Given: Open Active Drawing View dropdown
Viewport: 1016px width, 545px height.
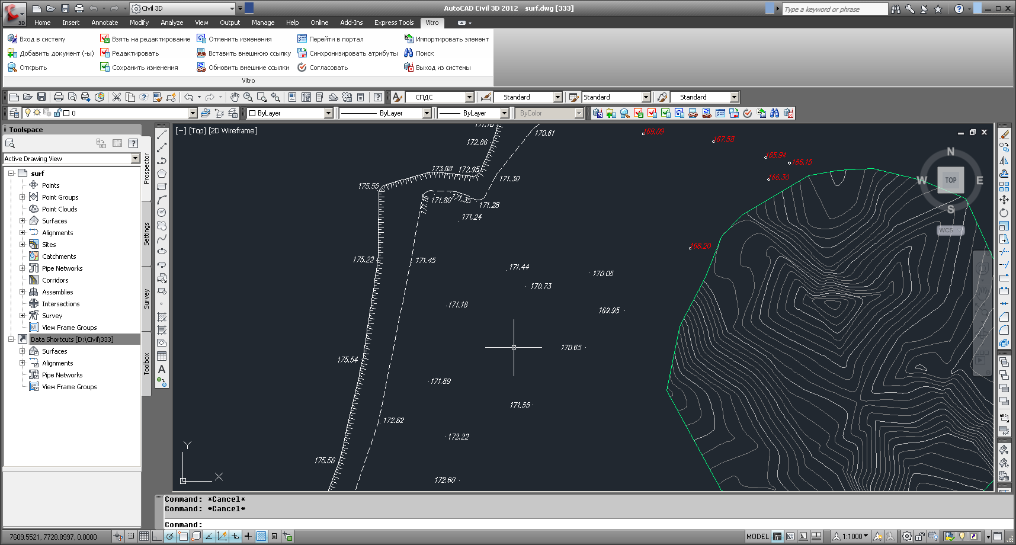Looking at the screenshot, I should 135,159.
